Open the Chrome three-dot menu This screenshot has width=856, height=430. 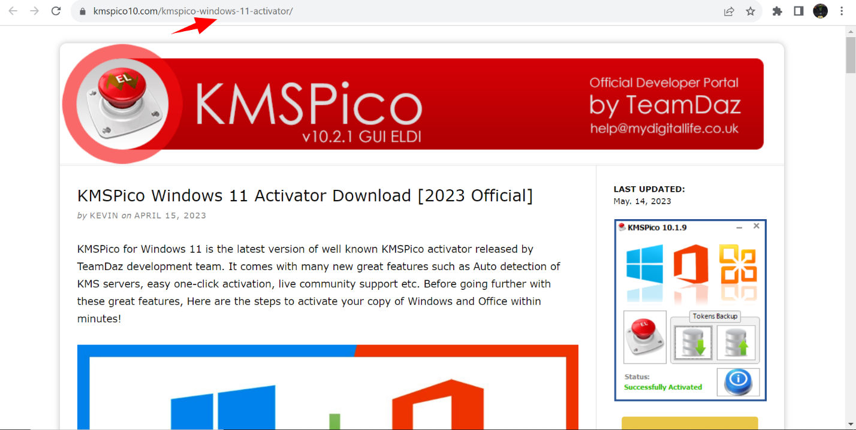tap(842, 11)
